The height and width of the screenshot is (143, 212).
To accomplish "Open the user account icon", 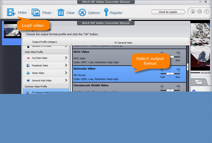I will (x=193, y=11).
